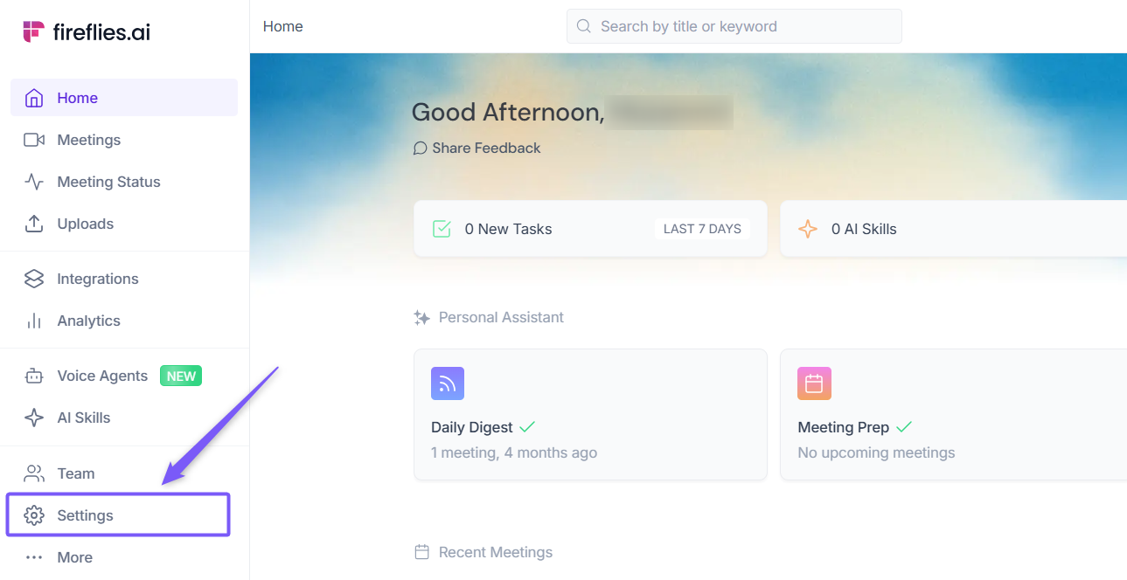
Task: Click the 'No upcoming meetings' text
Action: (876, 452)
